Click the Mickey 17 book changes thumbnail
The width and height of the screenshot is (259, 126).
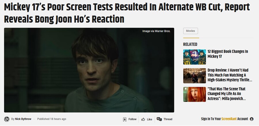195,57
